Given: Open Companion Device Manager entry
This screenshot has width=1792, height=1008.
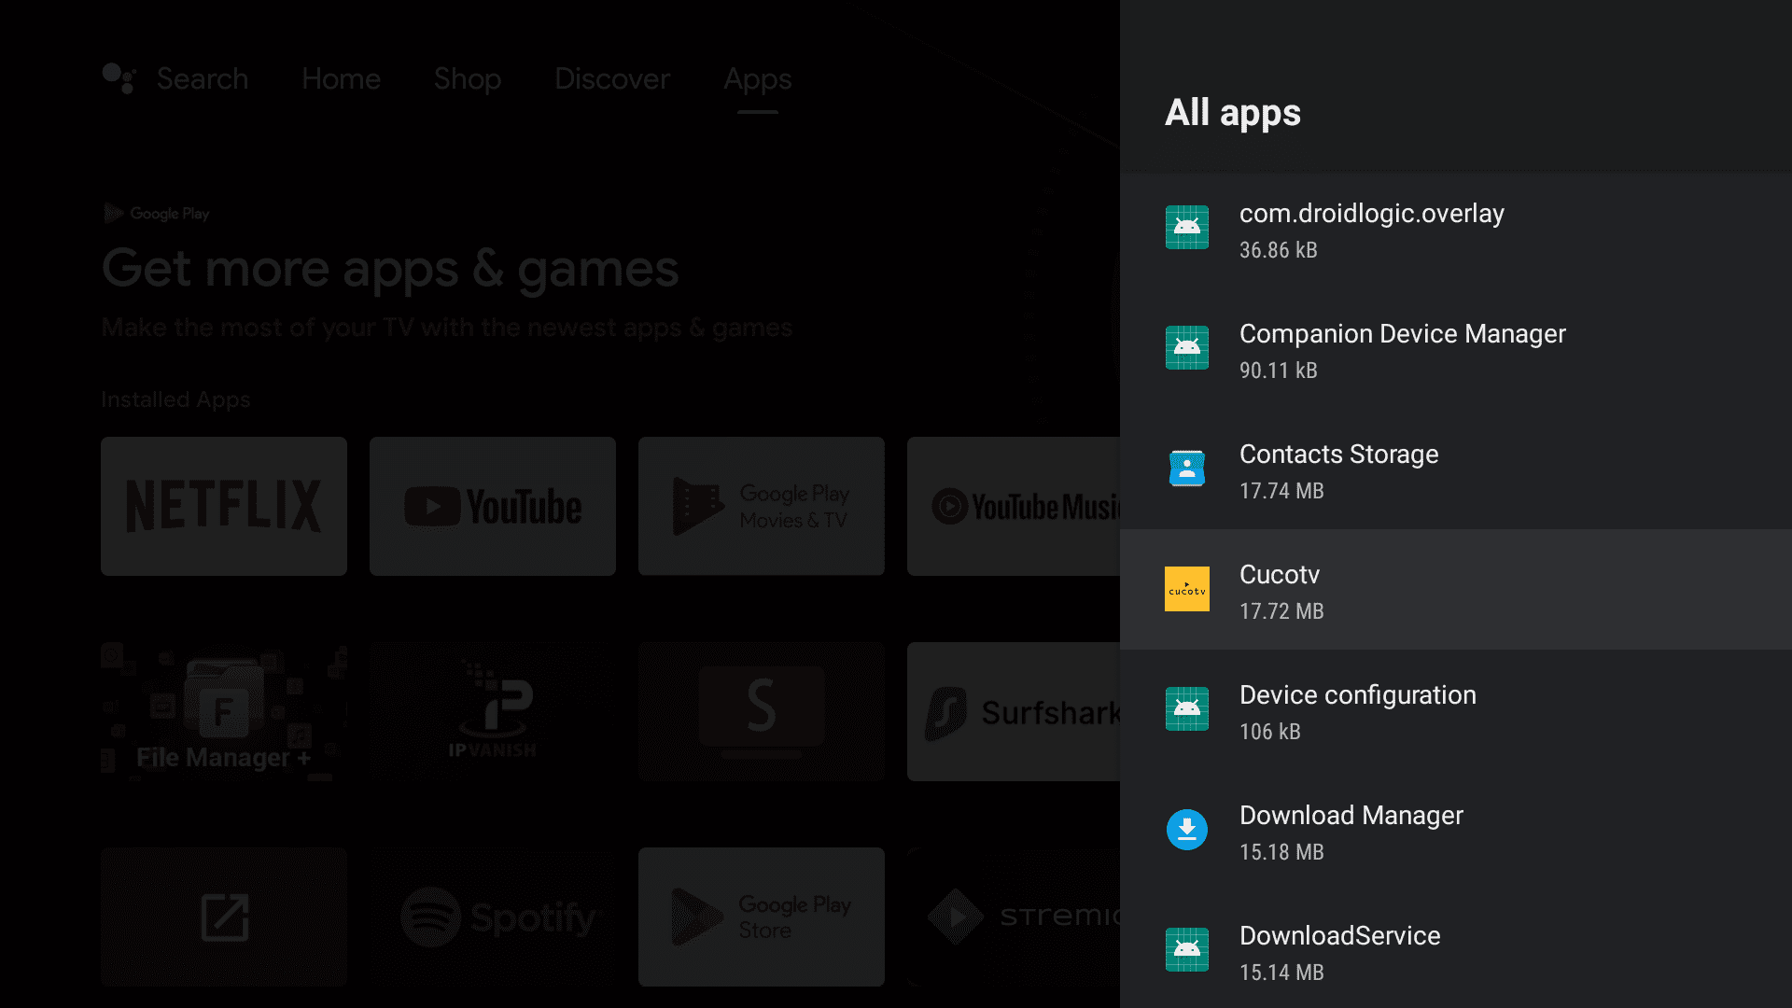Looking at the screenshot, I should pos(1456,348).
